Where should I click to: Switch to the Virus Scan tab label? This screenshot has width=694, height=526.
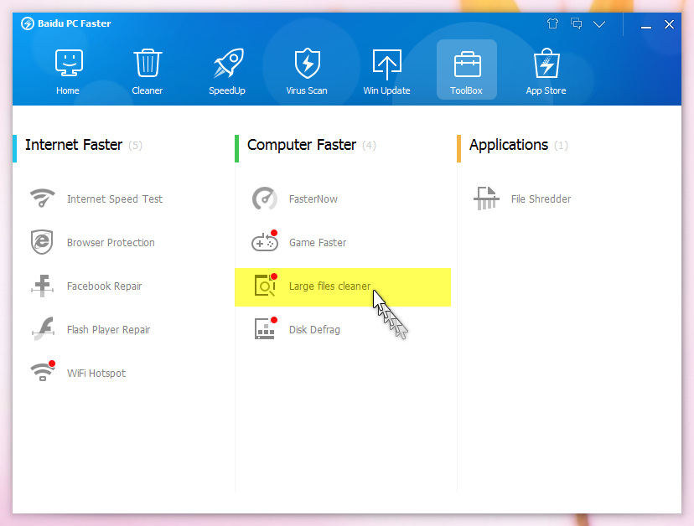(307, 90)
